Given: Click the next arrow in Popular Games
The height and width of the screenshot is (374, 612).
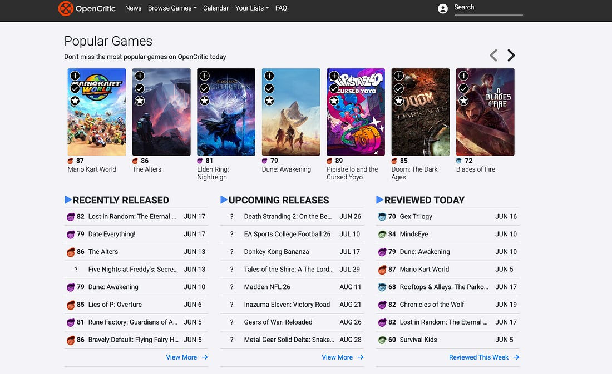Looking at the screenshot, I should click(x=511, y=56).
